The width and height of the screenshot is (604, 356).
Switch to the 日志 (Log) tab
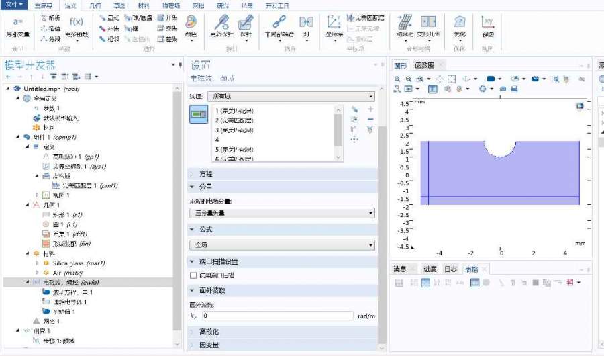450,269
